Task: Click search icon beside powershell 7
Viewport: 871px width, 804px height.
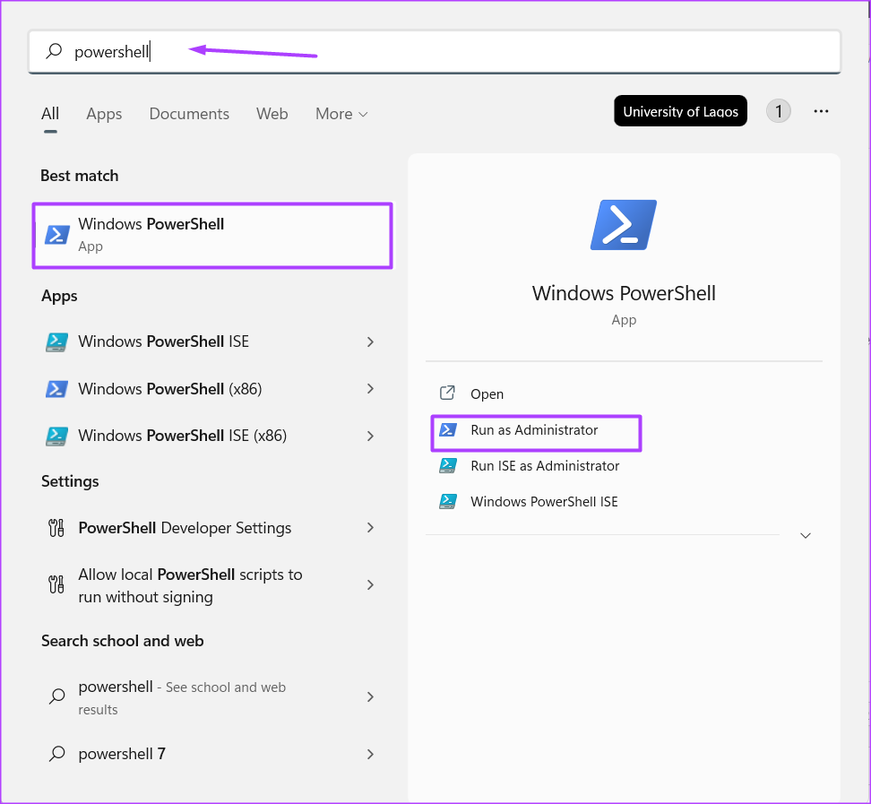Action: [x=56, y=754]
